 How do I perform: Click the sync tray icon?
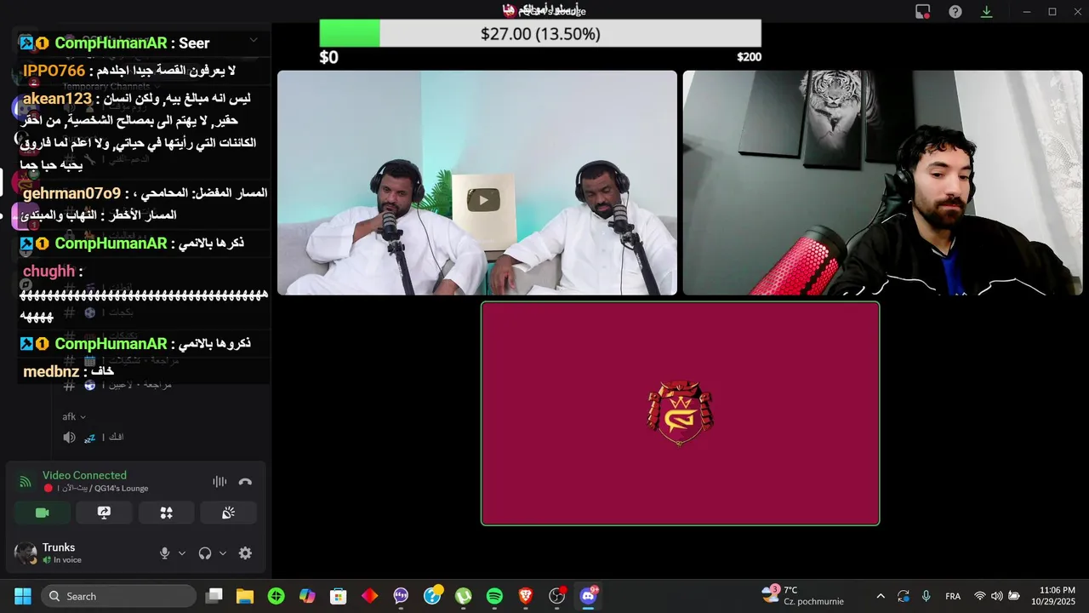[903, 596]
